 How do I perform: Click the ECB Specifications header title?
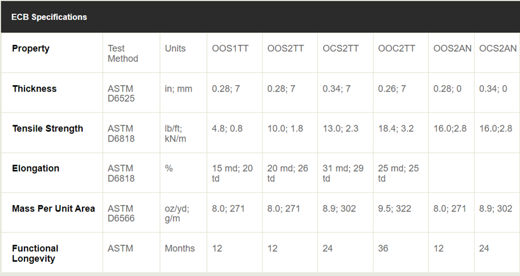pos(49,17)
